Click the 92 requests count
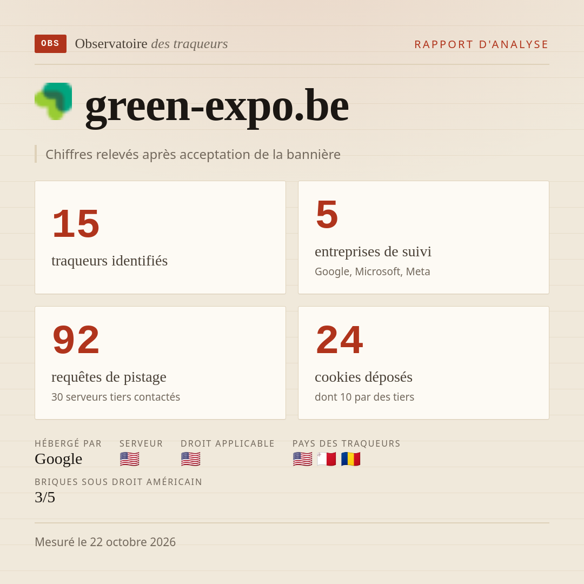 coord(76,340)
